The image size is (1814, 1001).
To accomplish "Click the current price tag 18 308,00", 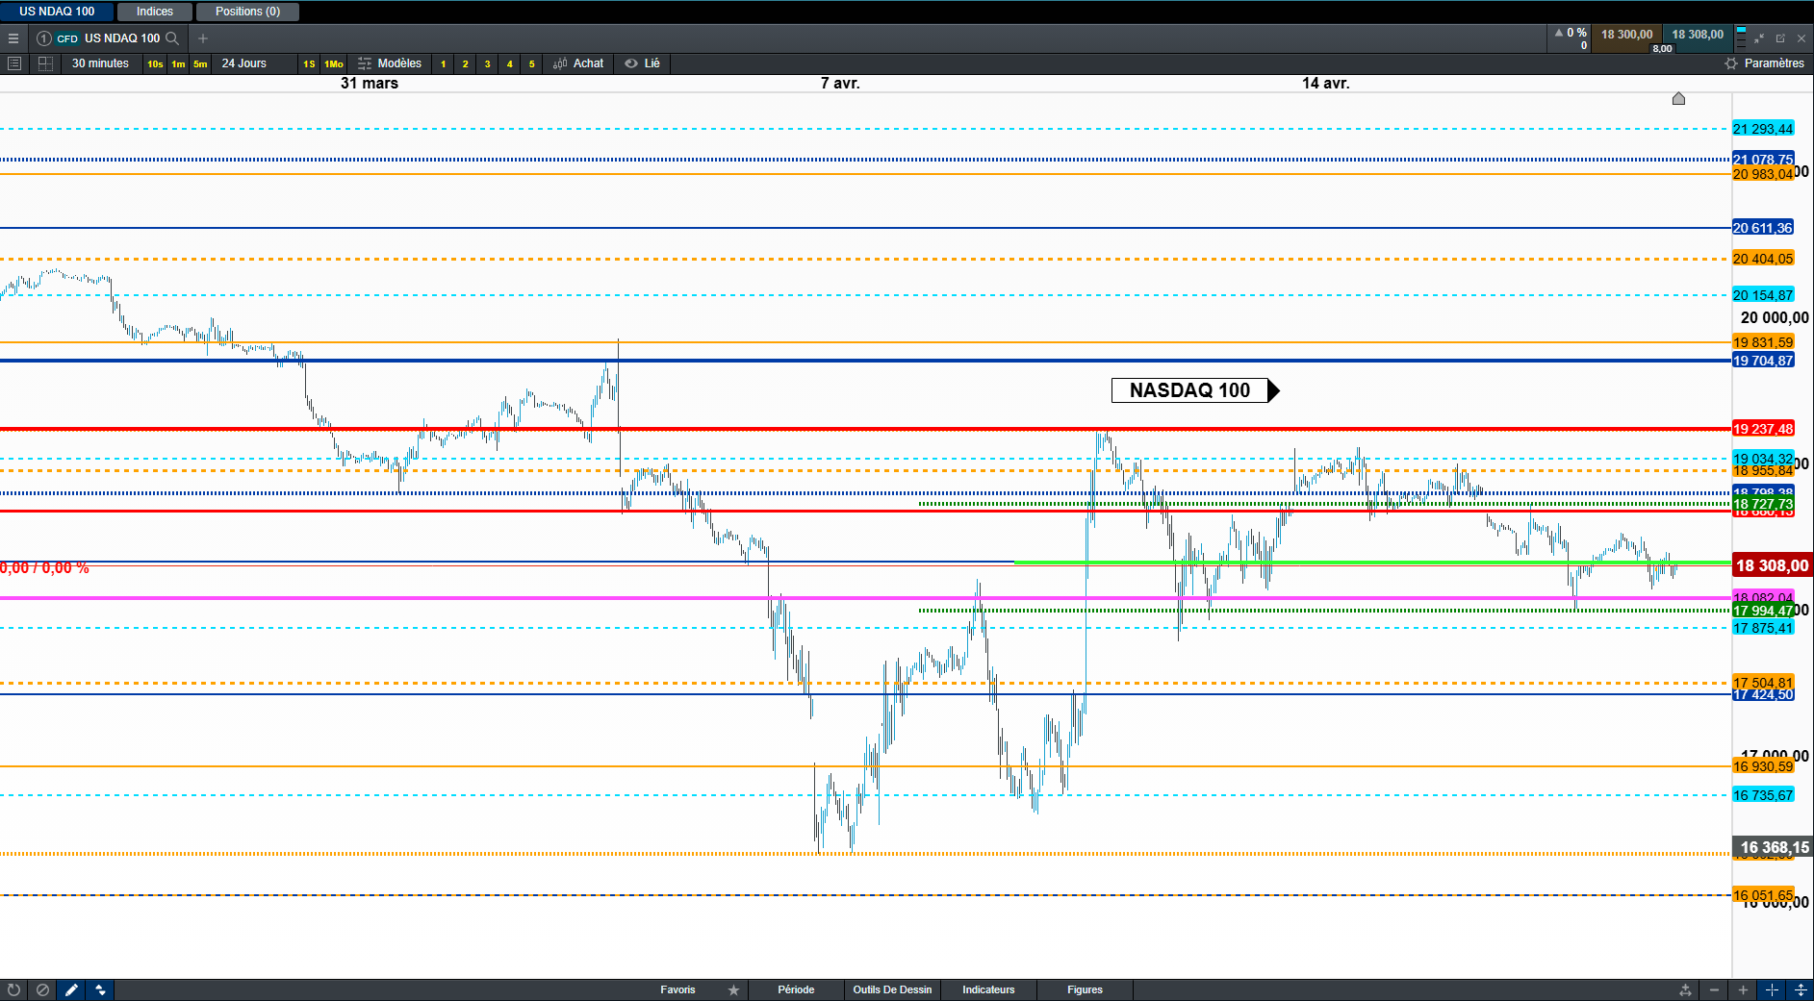I will pos(1773,565).
